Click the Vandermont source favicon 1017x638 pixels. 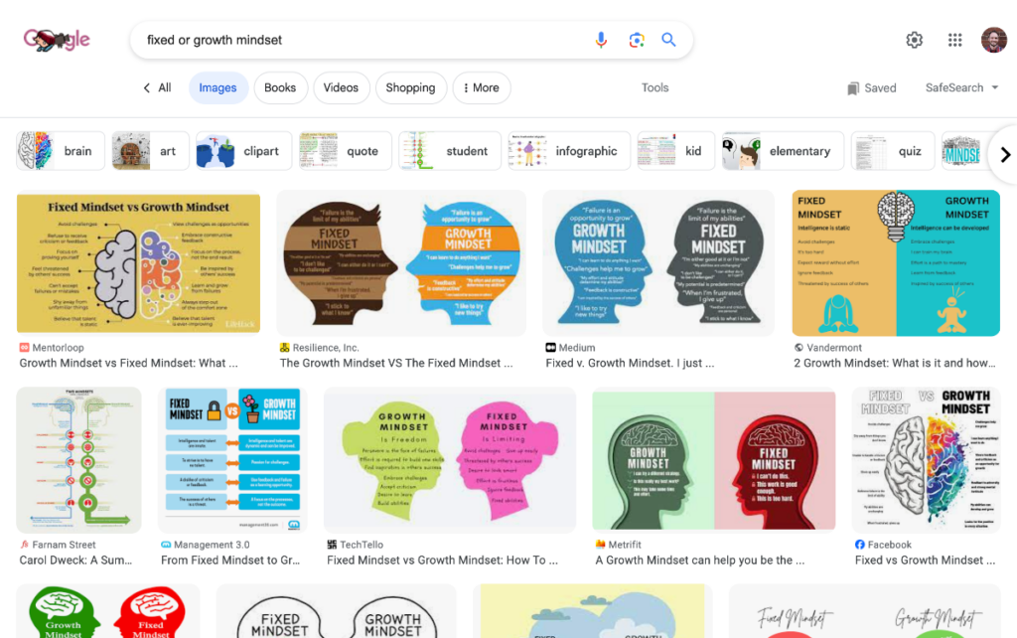point(799,348)
